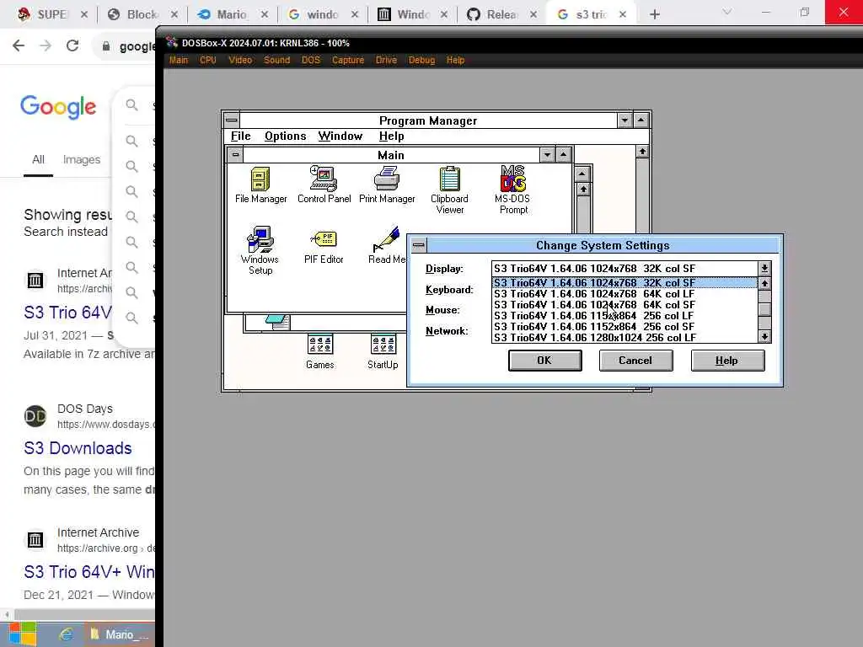Launch MS-DOS Prompt icon
863x647 pixels.
tap(513, 190)
